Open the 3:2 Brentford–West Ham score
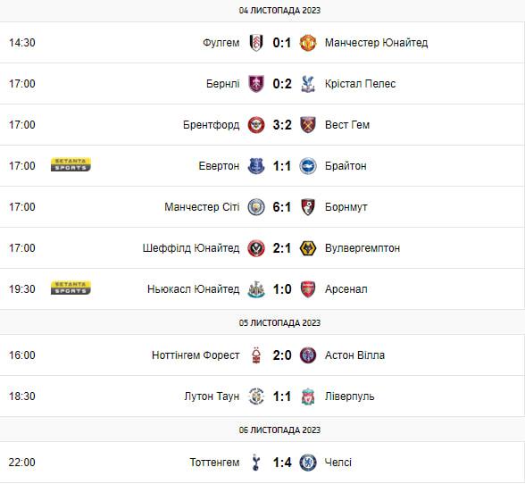525x484 pixels. (x=282, y=125)
